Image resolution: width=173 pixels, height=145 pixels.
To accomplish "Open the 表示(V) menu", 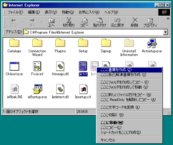I will pos(51,12).
